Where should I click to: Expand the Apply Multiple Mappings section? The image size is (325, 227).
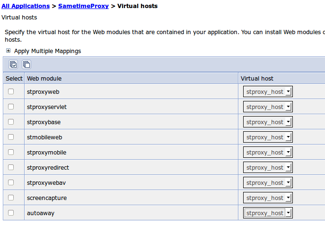[8, 51]
